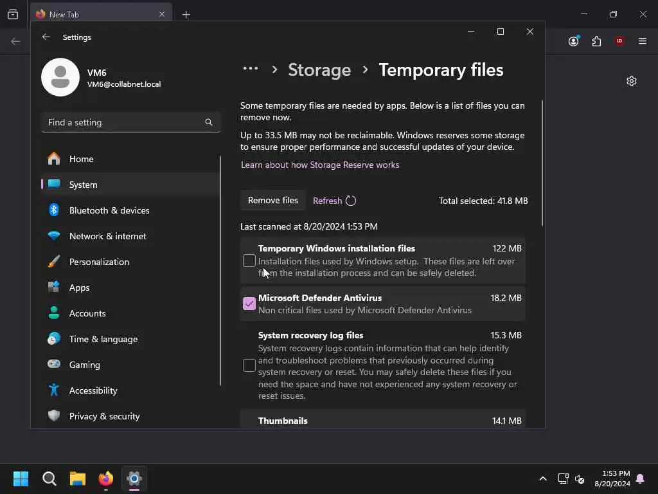Viewport: 658px width, 494px height.
Task: Click the Network wifi sidebar icon
Action: [x=54, y=235]
